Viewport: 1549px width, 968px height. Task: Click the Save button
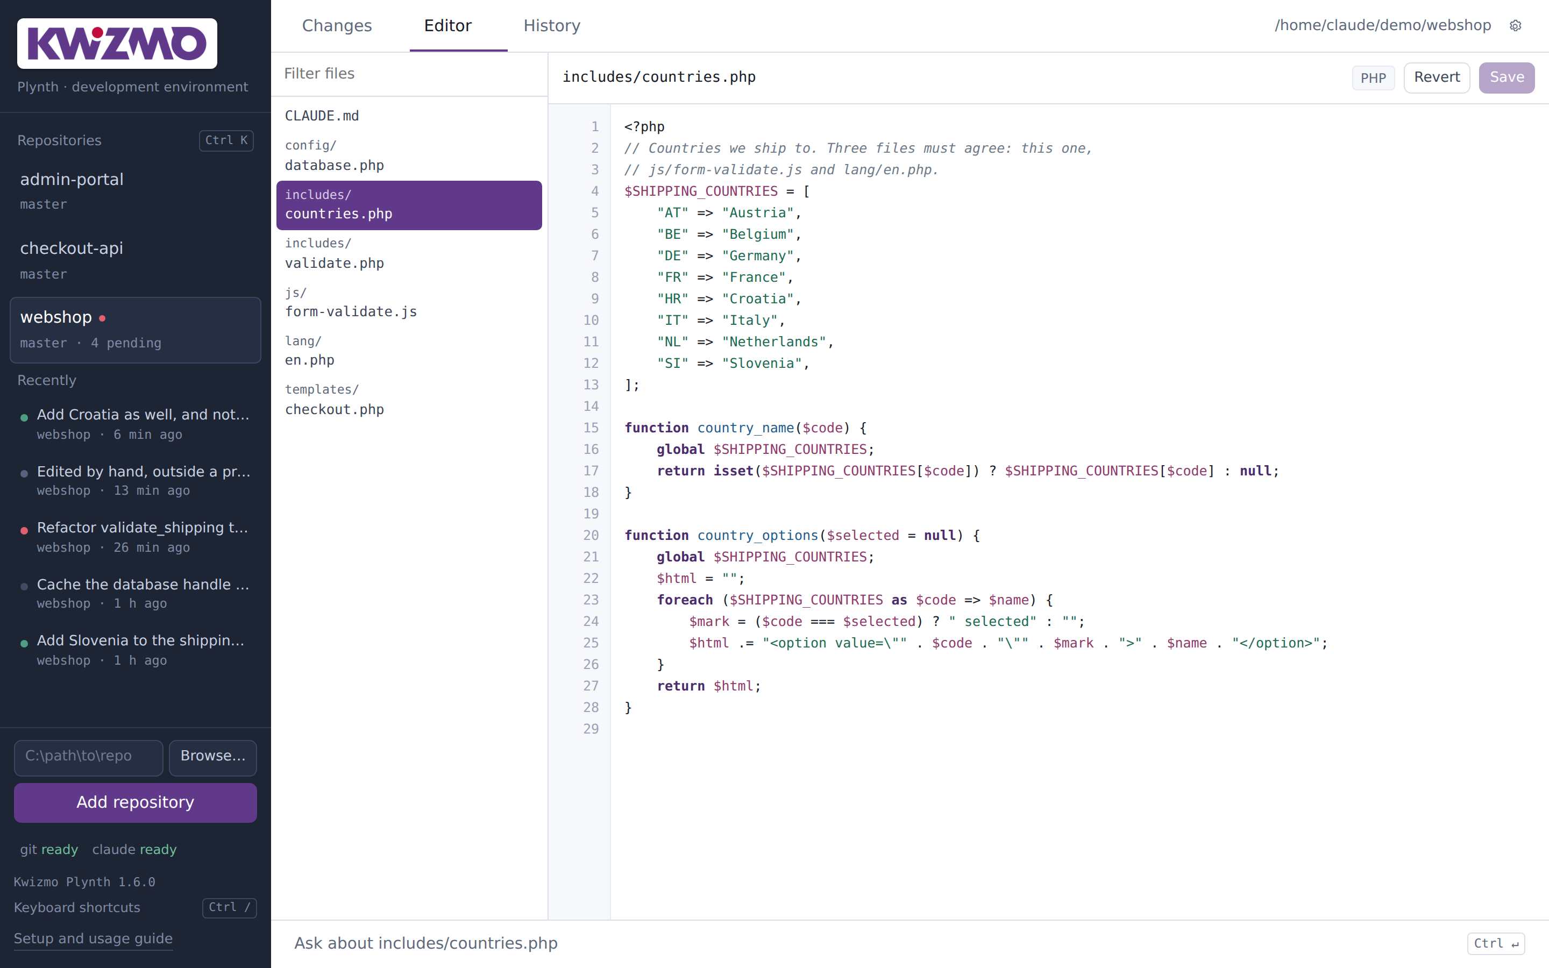click(x=1506, y=77)
